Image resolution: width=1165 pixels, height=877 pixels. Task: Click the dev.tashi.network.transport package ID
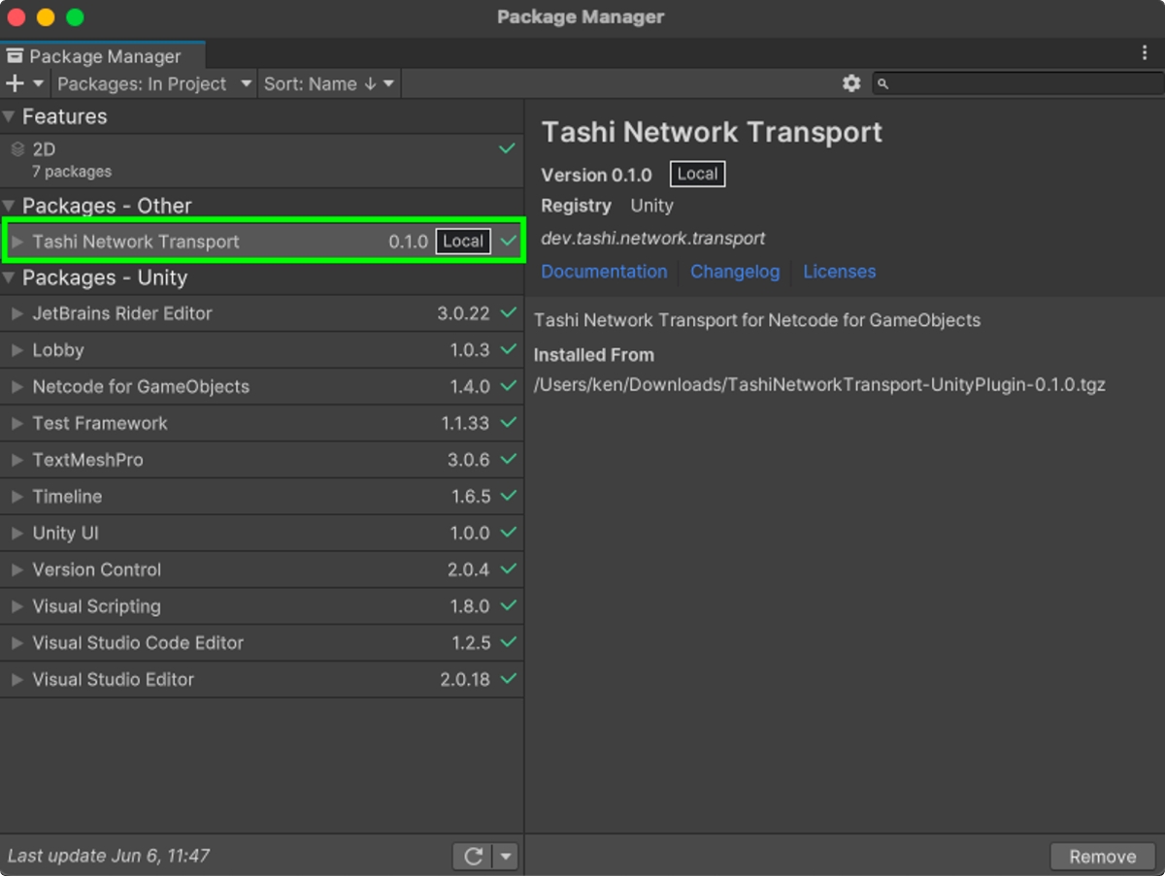point(653,239)
